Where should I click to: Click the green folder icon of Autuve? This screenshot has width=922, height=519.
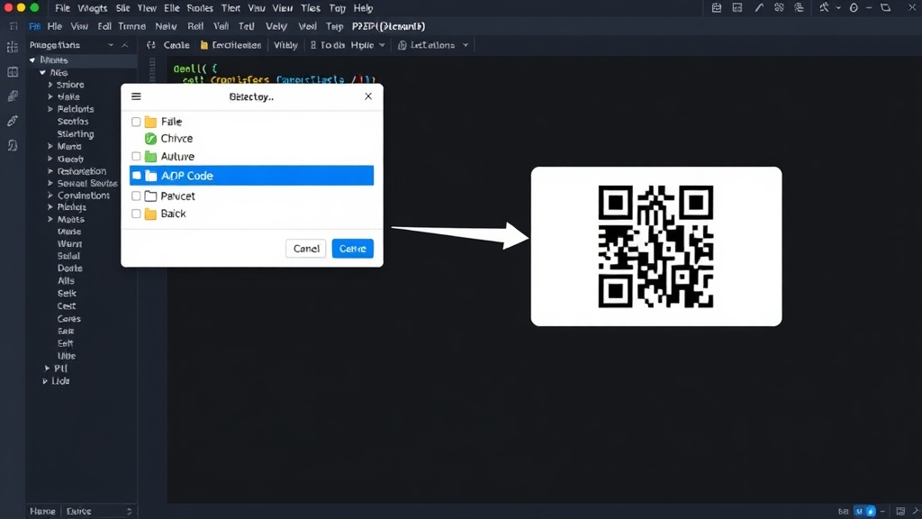150,157
